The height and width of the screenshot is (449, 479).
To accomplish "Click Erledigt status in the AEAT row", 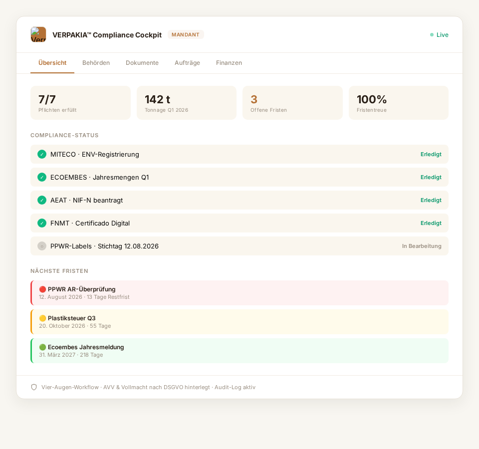I will (431, 200).
